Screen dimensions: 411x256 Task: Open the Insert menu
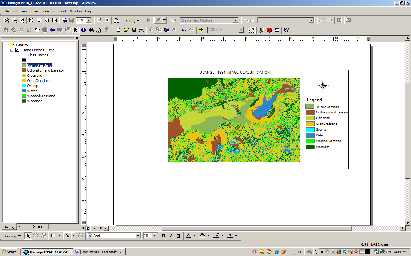(35, 11)
